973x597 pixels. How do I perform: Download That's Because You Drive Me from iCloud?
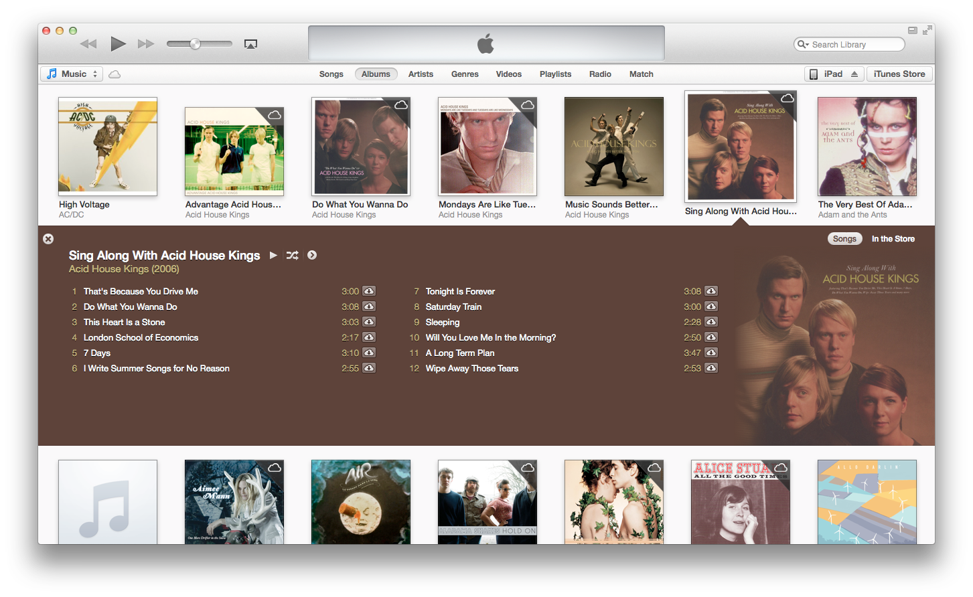369,291
